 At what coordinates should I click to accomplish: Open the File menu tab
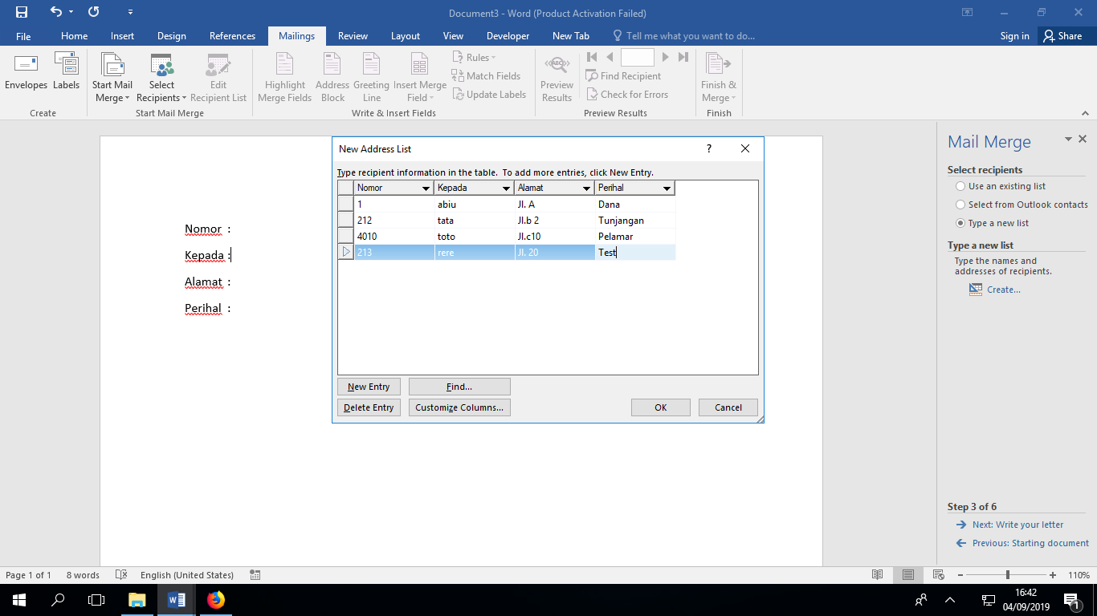23,36
